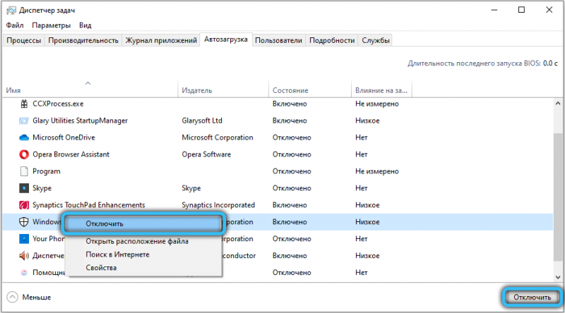Image resolution: width=565 pixels, height=313 pixels.
Task: Select the Program entry
Action: click(x=47, y=171)
